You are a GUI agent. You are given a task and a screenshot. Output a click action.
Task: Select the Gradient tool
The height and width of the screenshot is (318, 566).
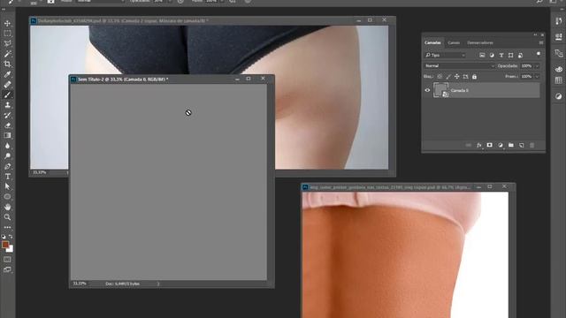(7, 135)
